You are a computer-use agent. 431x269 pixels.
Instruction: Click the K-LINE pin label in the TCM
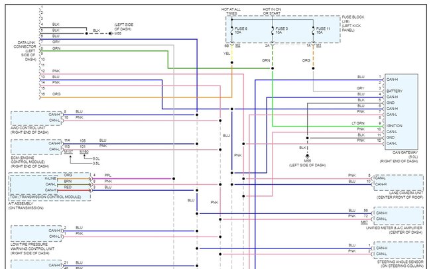(50, 178)
